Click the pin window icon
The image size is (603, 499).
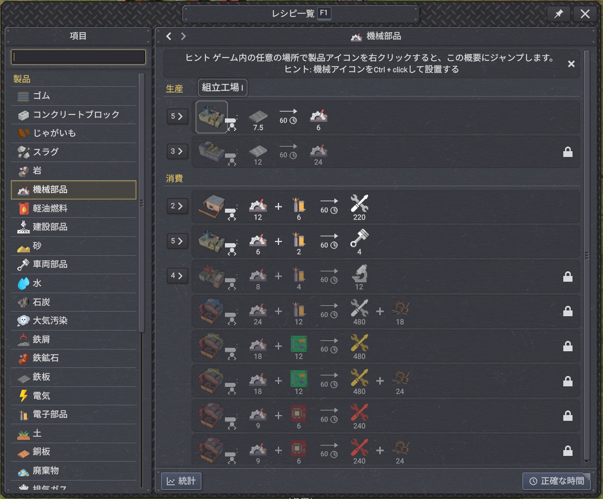point(558,14)
